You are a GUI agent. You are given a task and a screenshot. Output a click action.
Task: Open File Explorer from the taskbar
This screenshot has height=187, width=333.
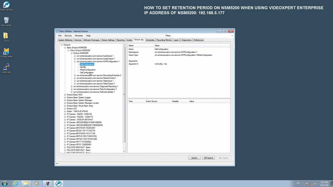26,184
